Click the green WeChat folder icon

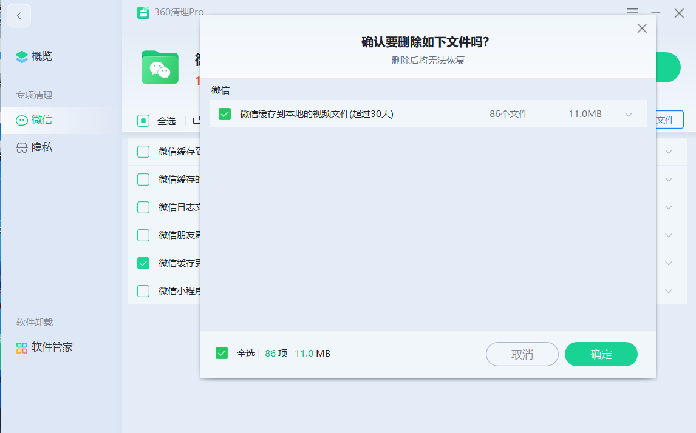[x=160, y=67]
